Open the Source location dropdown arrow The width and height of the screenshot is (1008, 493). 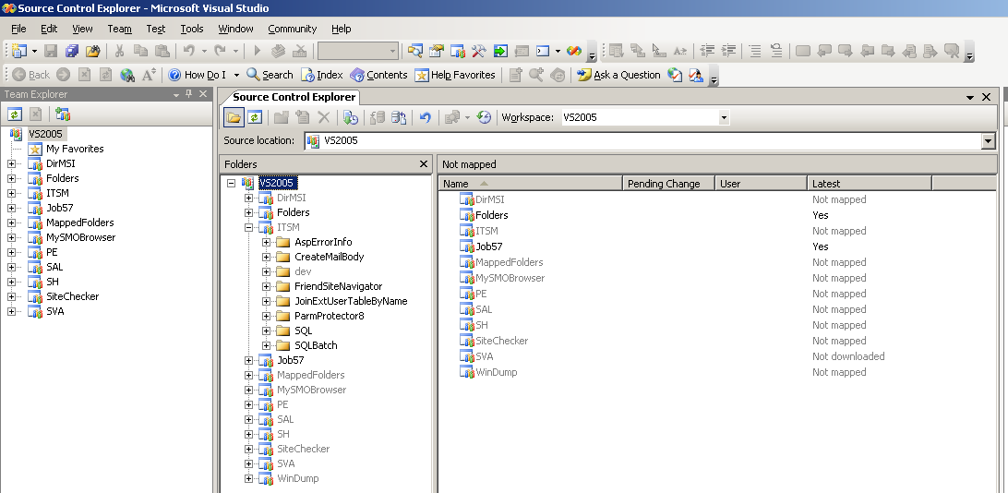[989, 140]
